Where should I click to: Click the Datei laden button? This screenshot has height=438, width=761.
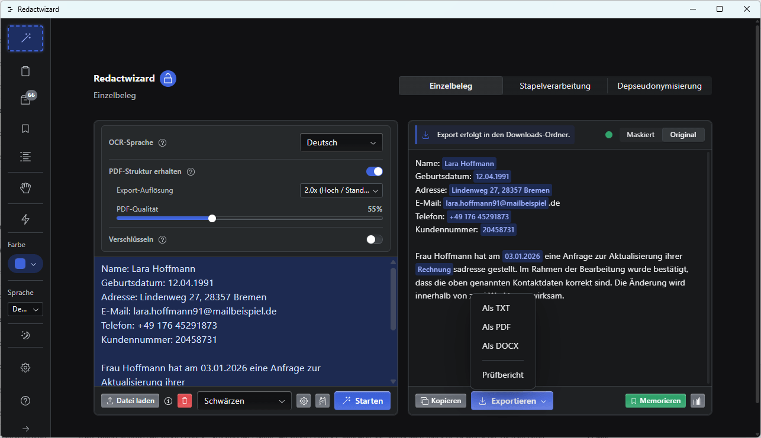[x=130, y=401]
